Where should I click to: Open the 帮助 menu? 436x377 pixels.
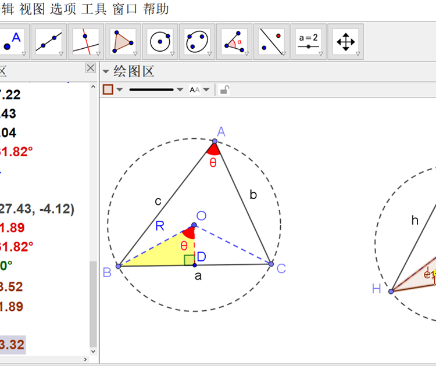[156, 9]
